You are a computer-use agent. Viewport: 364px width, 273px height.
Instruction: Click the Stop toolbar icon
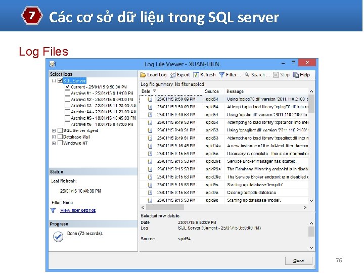(276, 75)
